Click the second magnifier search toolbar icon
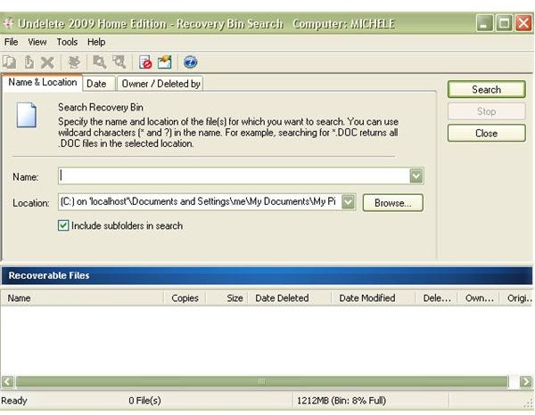 point(119,62)
